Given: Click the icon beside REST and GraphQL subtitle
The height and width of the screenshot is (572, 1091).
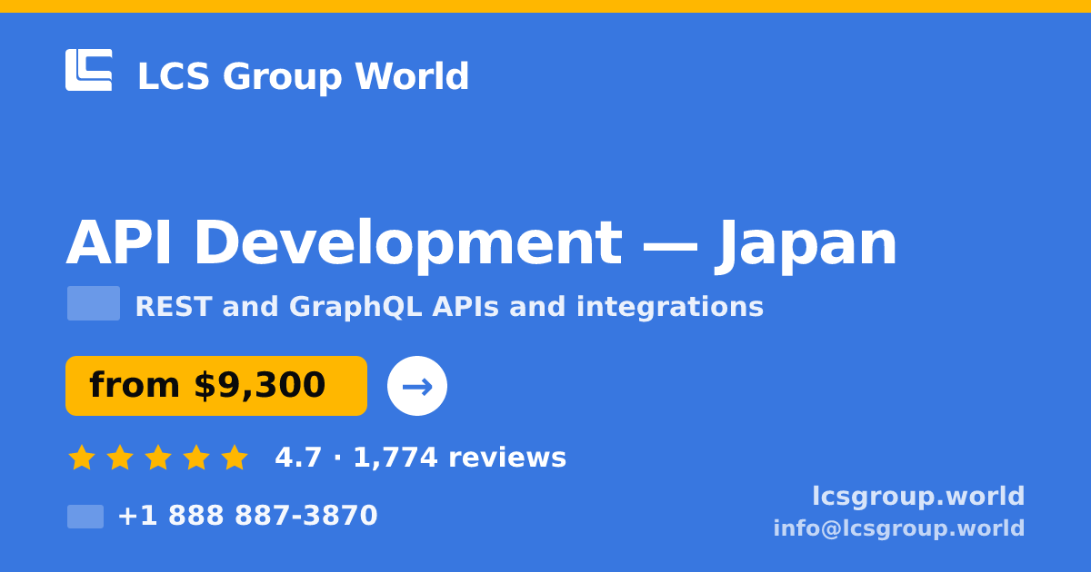Looking at the screenshot, I should pos(94,303).
